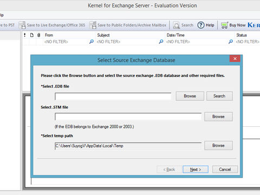The height and width of the screenshot is (195, 260).
Task: Cancel the Select Source Exchange Database dialog
Action: 225,170
